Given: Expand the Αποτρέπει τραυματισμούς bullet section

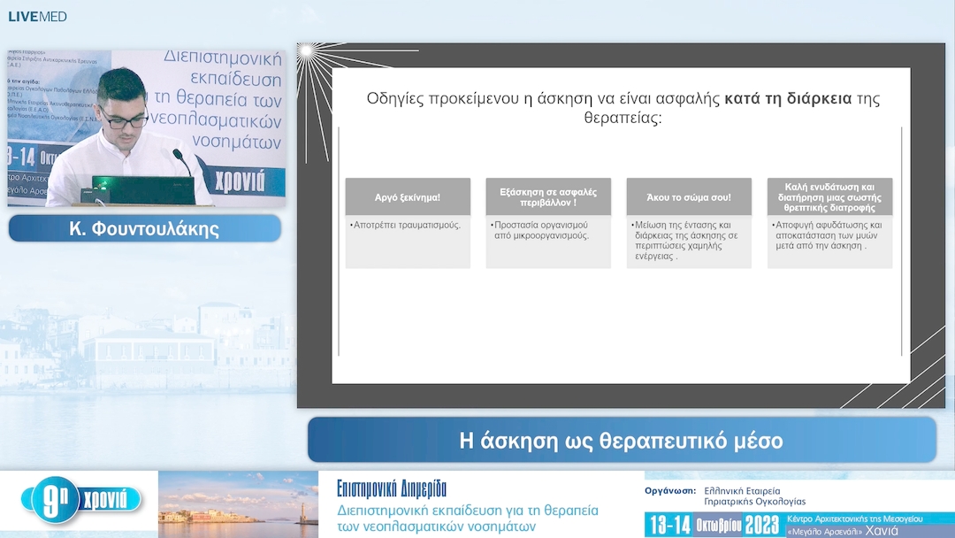Looking at the screenshot, I should (x=408, y=224).
